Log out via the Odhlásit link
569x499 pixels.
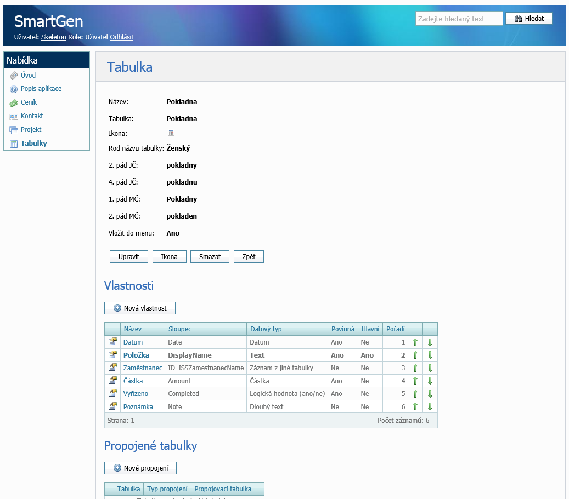121,37
